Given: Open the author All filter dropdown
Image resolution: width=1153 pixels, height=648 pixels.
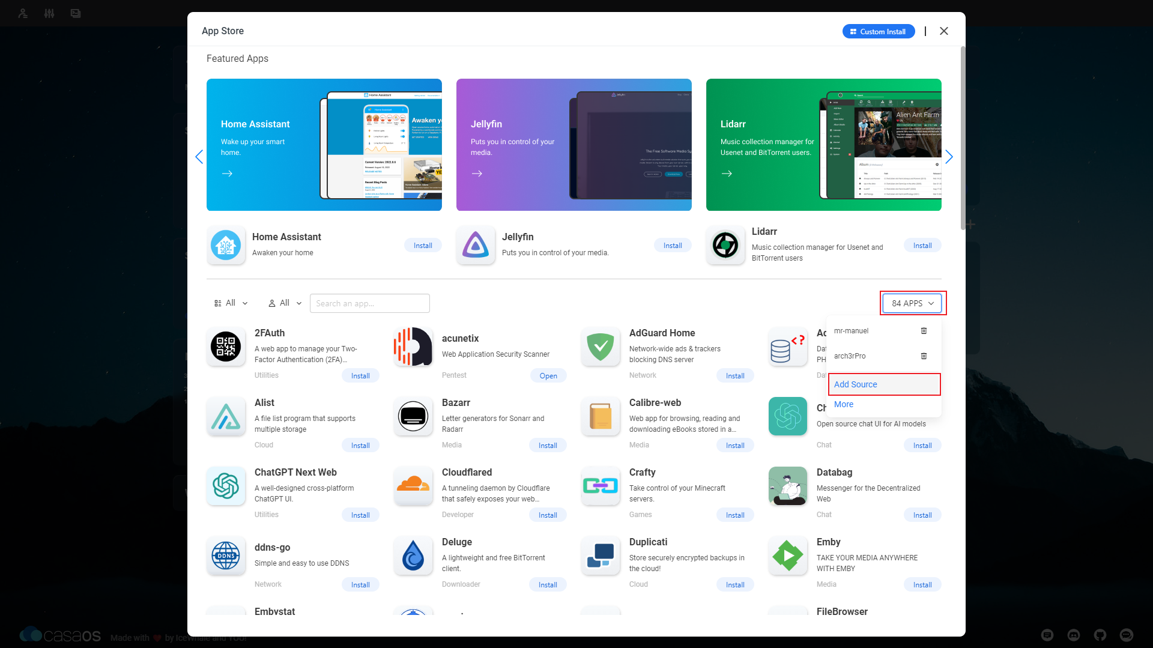Looking at the screenshot, I should [x=285, y=303].
